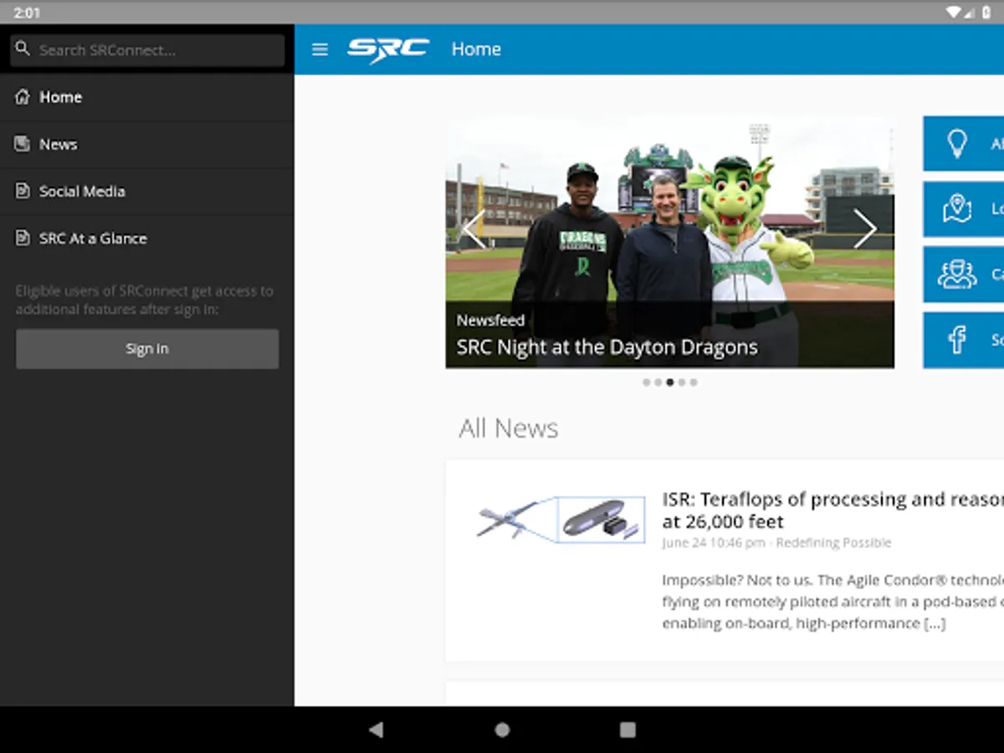Select the first carousel dot
This screenshot has width=1004, height=753.
point(647,382)
